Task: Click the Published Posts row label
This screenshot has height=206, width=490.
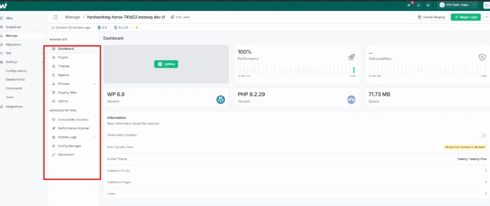Action: click(x=119, y=171)
